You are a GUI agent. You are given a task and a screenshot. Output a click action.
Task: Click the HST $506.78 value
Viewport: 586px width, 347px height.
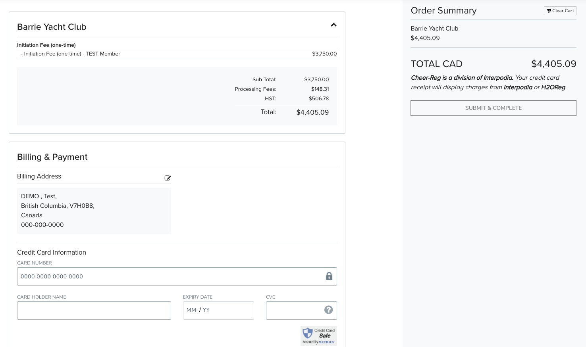click(319, 99)
